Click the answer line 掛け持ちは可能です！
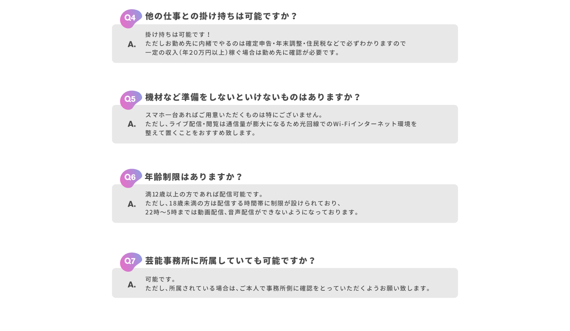Screen dimensions: 570x331 tap(178, 35)
